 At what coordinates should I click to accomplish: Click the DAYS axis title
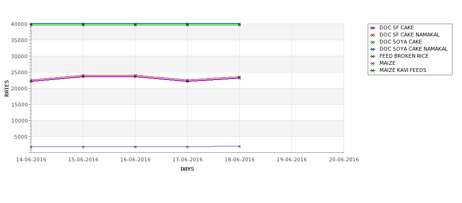187,169
